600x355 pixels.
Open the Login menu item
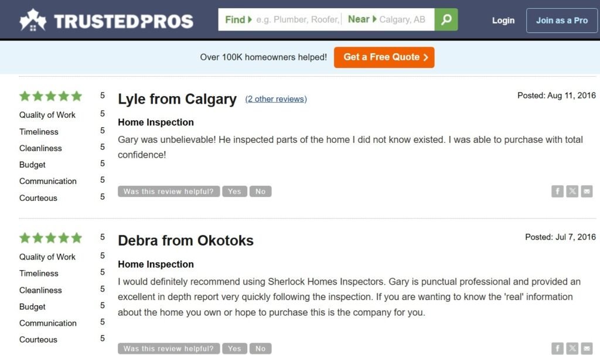[x=503, y=20]
